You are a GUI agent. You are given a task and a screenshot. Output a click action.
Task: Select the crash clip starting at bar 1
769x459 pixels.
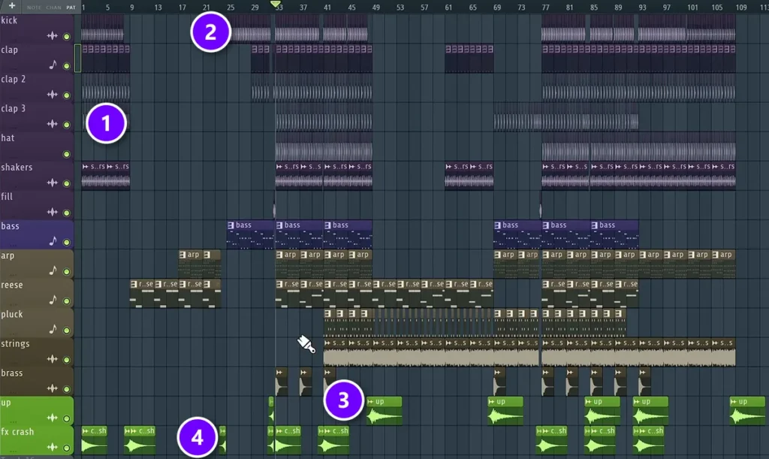[x=94, y=440]
